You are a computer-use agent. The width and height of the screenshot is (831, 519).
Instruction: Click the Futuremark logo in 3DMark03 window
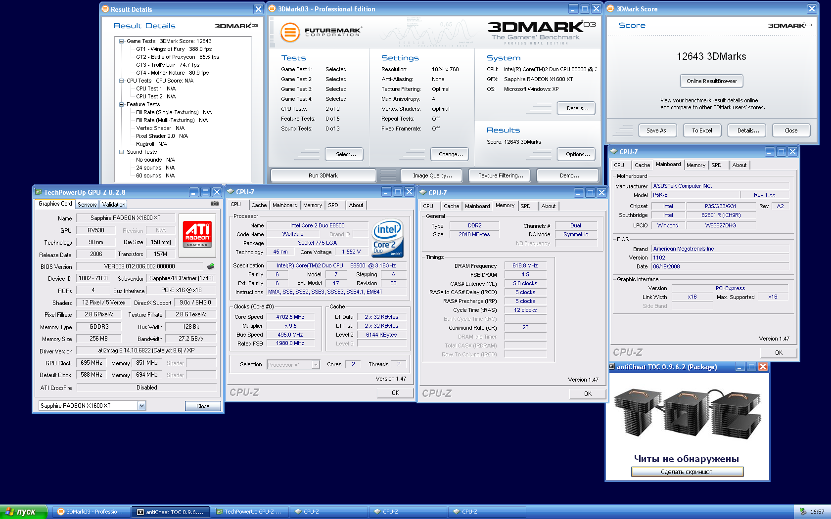[321, 33]
